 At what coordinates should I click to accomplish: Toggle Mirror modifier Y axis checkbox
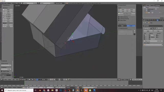(x=144, y=37)
